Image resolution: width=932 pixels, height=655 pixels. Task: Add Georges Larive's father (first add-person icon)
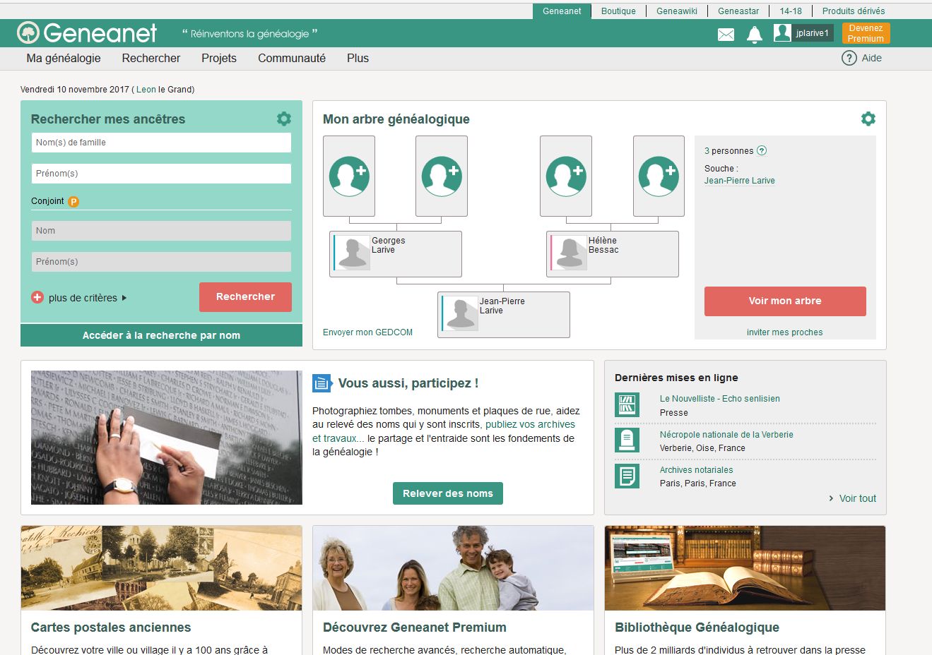(349, 176)
